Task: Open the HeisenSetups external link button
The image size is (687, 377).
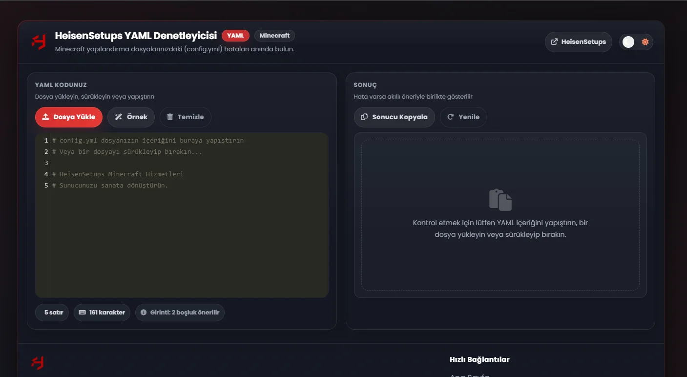Action: [578, 42]
